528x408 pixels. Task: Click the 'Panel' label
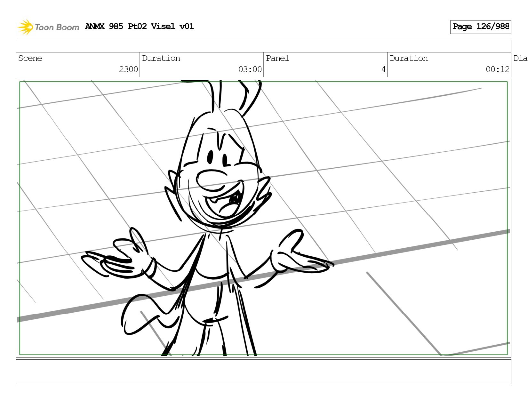click(x=277, y=58)
